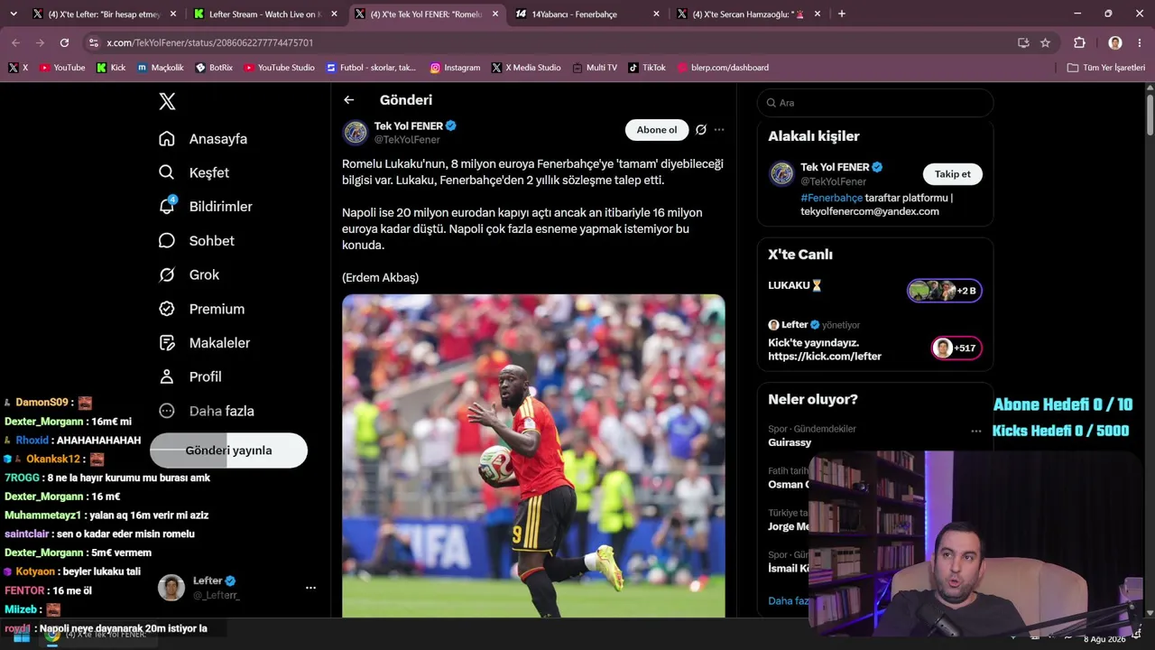Image resolution: width=1155 pixels, height=650 pixels.
Task: Open the Makaleler articles icon
Action: [167, 343]
